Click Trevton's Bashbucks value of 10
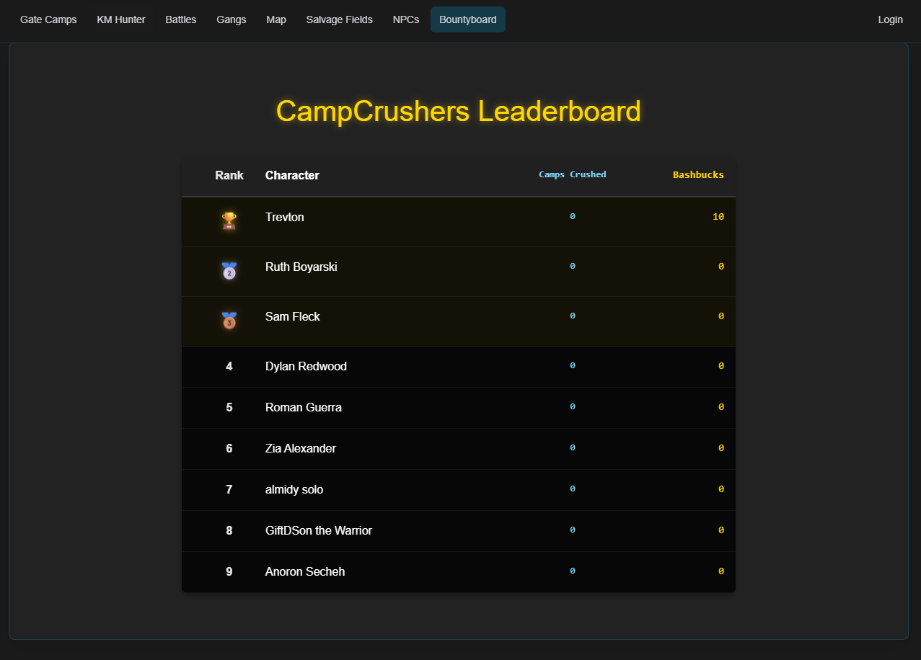This screenshot has width=921, height=660. pyautogui.click(x=718, y=216)
